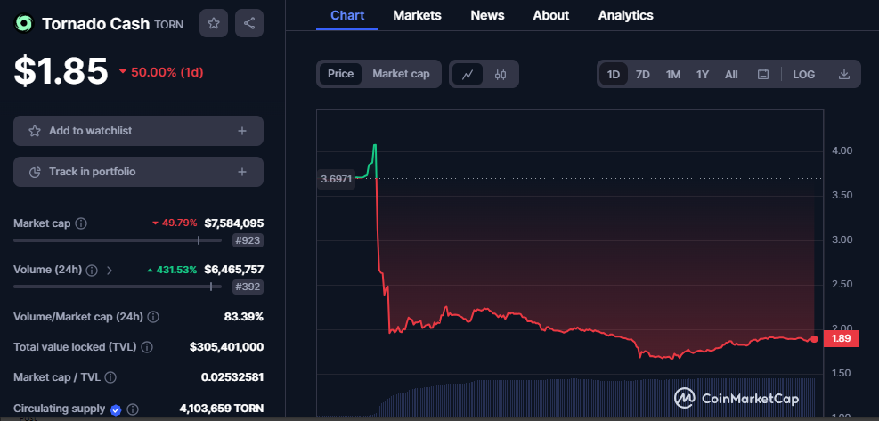The image size is (879, 421).
Task: Click market cap rank #923 badge
Action: tap(248, 240)
